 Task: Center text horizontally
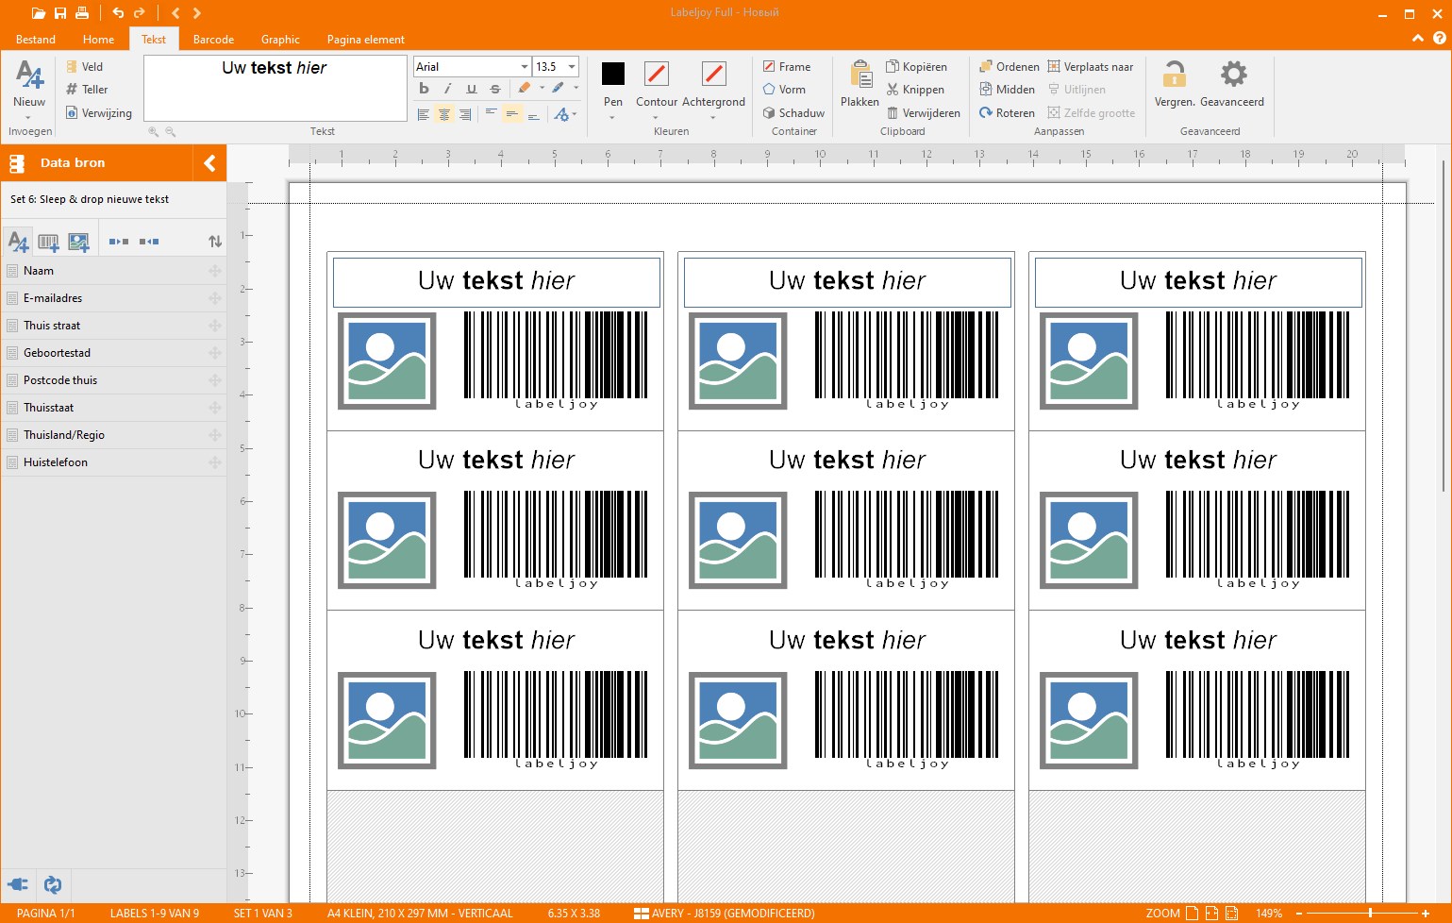coord(444,114)
